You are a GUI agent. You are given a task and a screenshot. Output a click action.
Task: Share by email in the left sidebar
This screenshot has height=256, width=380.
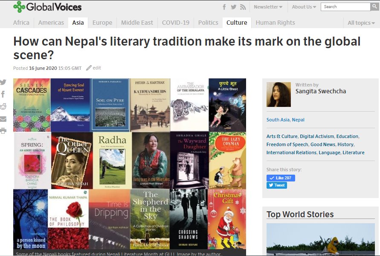[x=3, y=119]
